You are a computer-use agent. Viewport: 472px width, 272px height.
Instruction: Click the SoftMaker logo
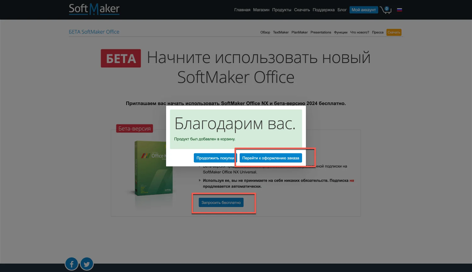click(94, 9)
